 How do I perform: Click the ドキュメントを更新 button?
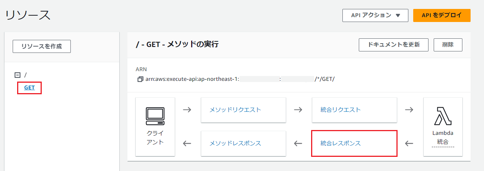click(393, 45)
